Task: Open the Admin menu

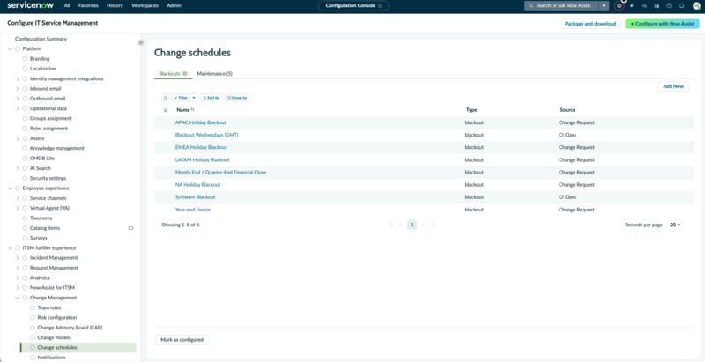Action: click(x=174, y=6)
